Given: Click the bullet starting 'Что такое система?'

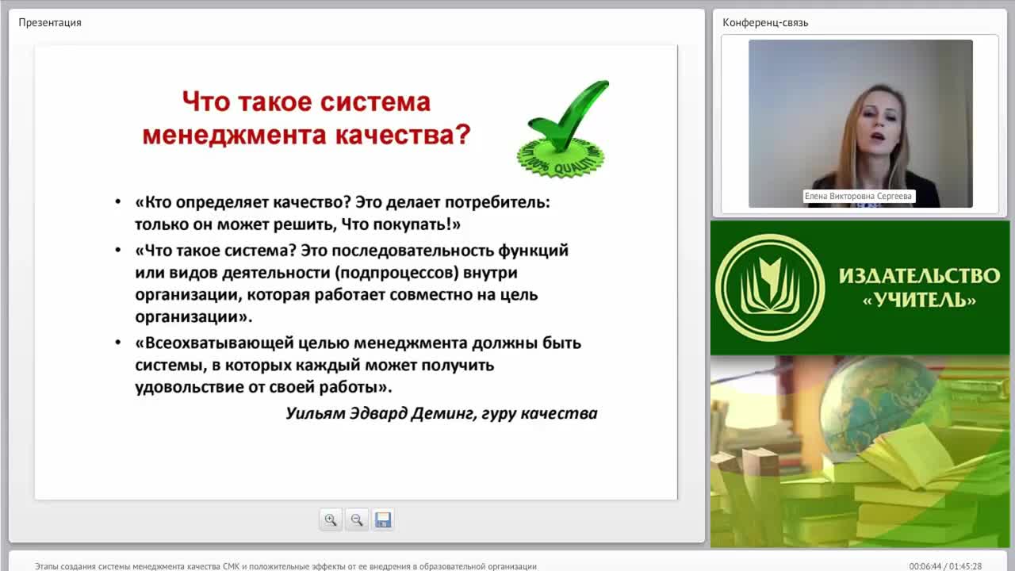Looking at the screenshot, I should coord(352,283).
